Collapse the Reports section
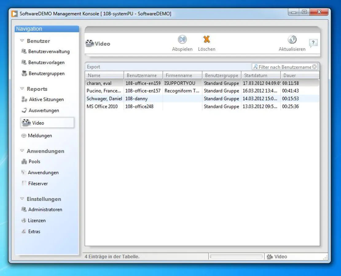Viewport: 341px width, 276px height. coord(22,88)
